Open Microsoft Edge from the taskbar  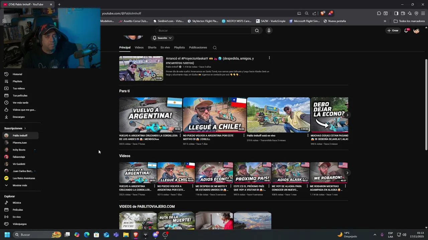coord(87,235)
